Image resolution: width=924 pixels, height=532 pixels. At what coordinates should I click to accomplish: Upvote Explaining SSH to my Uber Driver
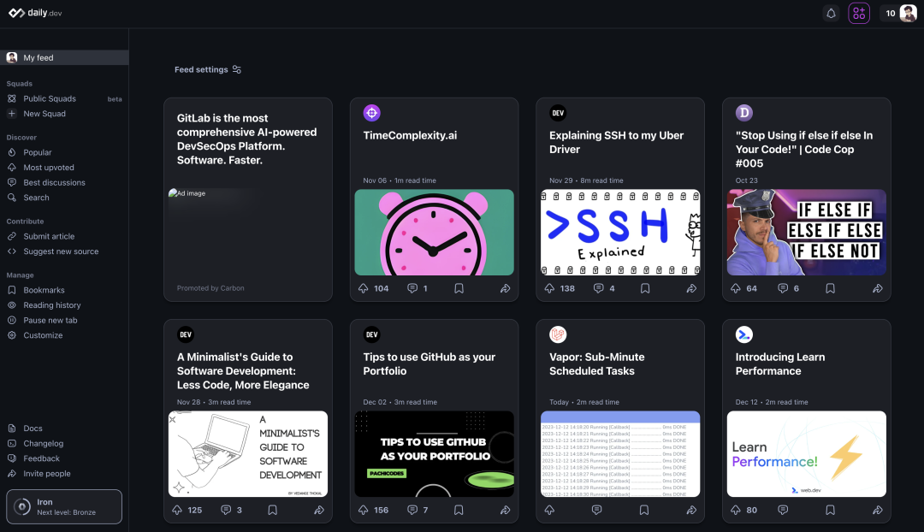pyautogui.click(x=549, y=288)
